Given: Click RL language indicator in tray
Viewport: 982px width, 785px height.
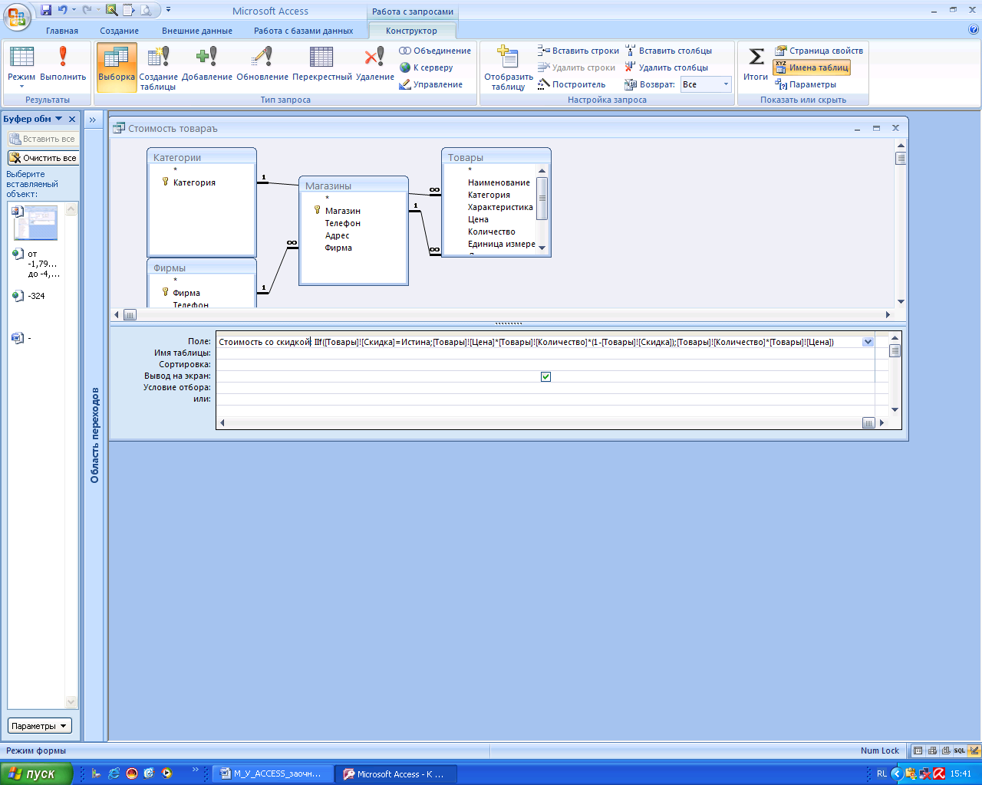Looking at the screenshot, I should coord(881,774).
